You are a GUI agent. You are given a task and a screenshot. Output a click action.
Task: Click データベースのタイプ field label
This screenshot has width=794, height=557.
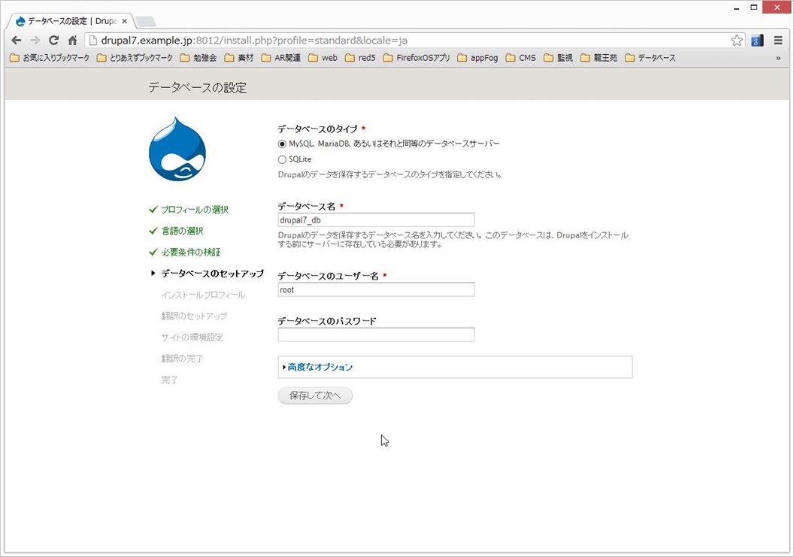coord(317,129)
